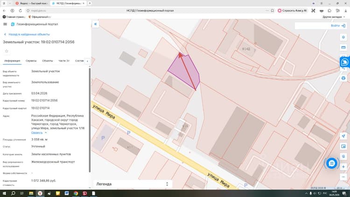Open the Главная страница bookmark

point(14,17)
